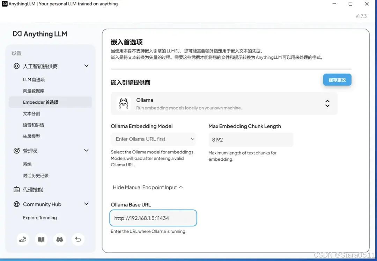Screen dimensions: 377x261
Task: Open 语音和讲话 settings page
Action: (x=34, y=125)
